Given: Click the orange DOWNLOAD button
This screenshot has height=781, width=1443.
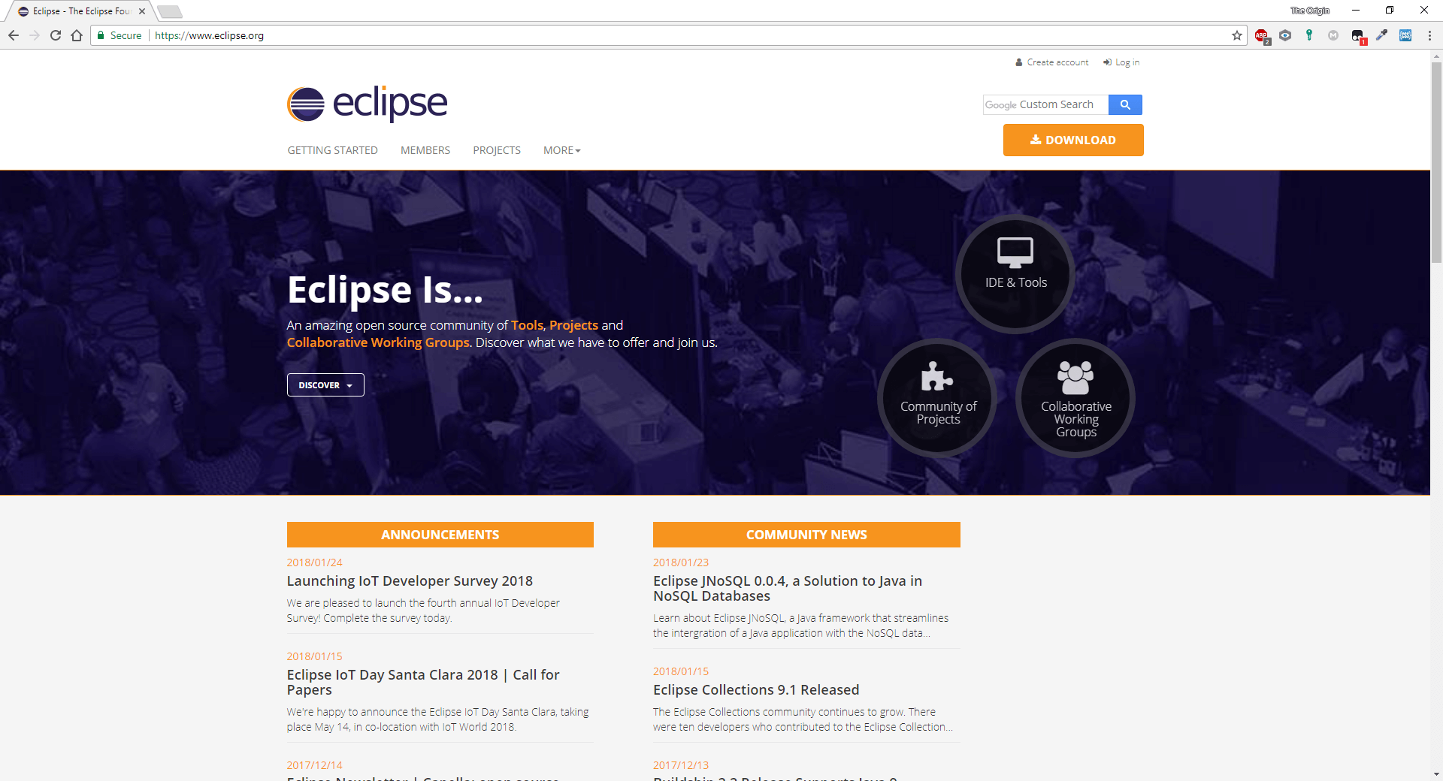Looking at the screenshot, I should pos(1073,140).
